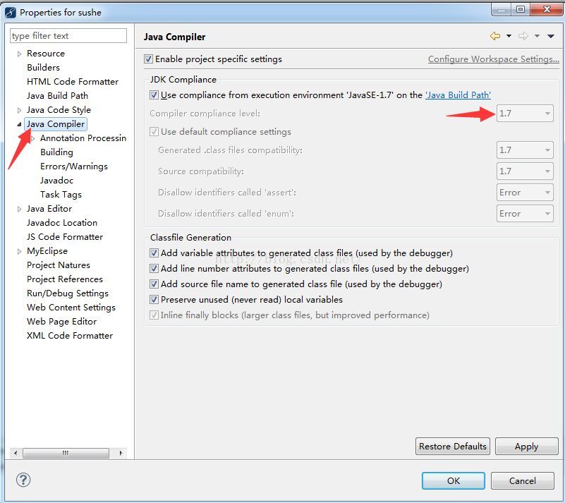
Task: Open Source compatibility dropdown
Action: pyautogui.click(x=525, y=171)
